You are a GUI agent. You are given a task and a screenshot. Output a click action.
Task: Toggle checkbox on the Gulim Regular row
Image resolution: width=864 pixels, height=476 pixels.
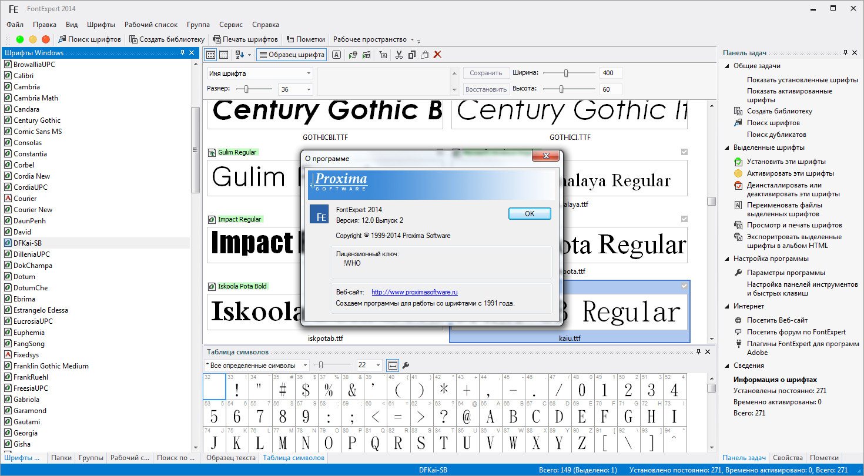tap(684, 152)
